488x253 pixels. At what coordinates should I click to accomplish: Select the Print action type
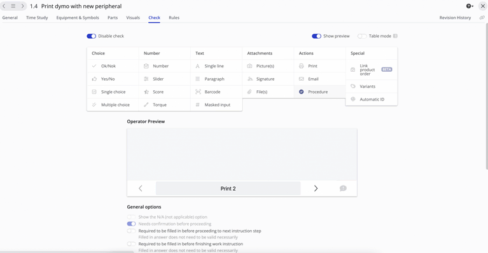[319, 66]
